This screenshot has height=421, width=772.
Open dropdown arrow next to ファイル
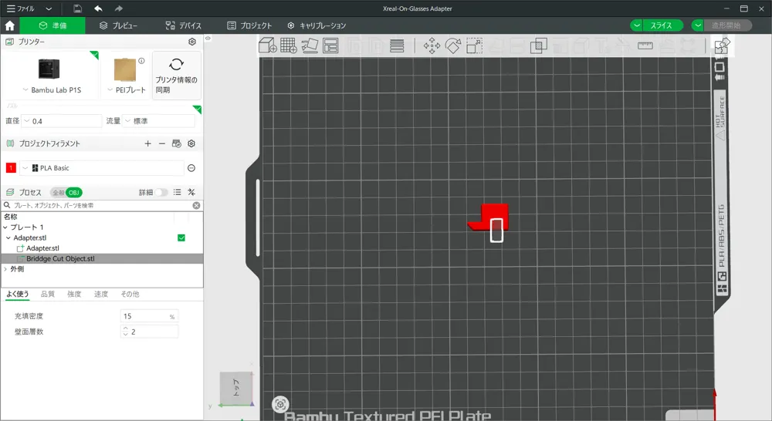point(48,8)
